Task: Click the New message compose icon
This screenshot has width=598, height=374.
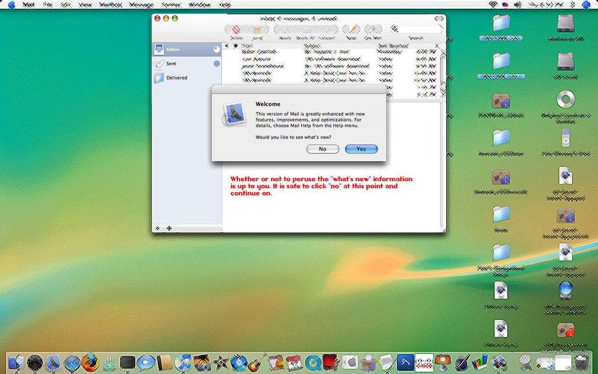Action: [x=352, y=29]
